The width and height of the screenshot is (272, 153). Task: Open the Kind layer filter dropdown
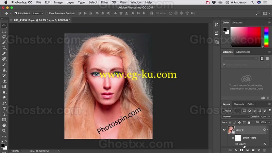[x=232, y=111]
